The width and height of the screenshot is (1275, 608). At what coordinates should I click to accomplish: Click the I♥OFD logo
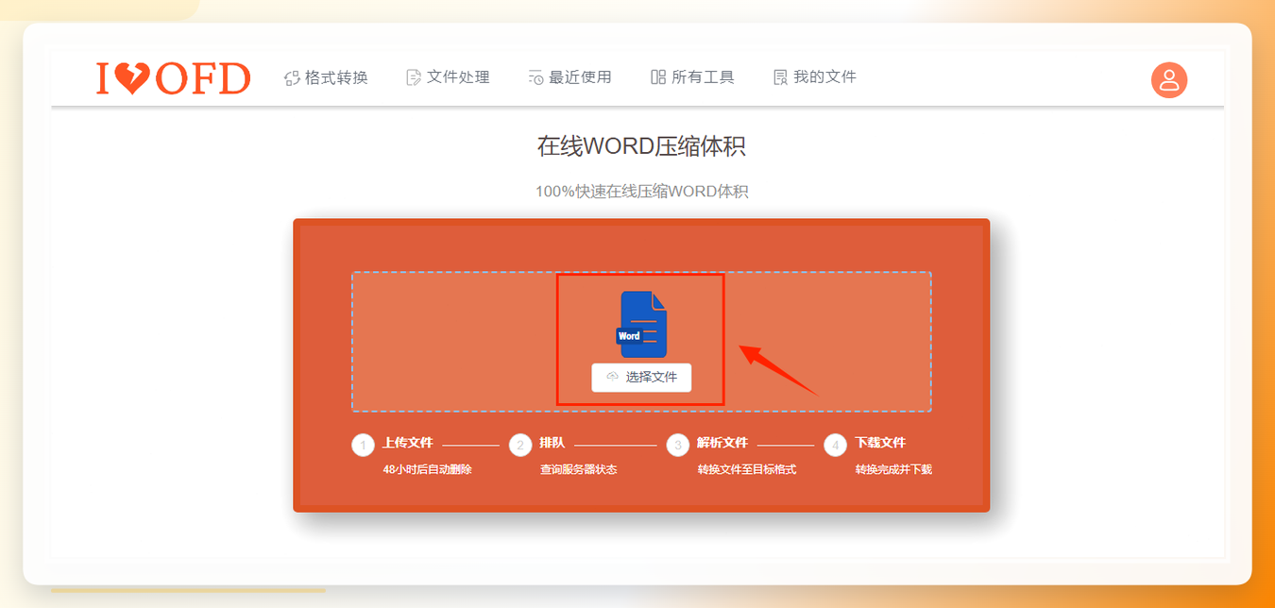[173, 78]
